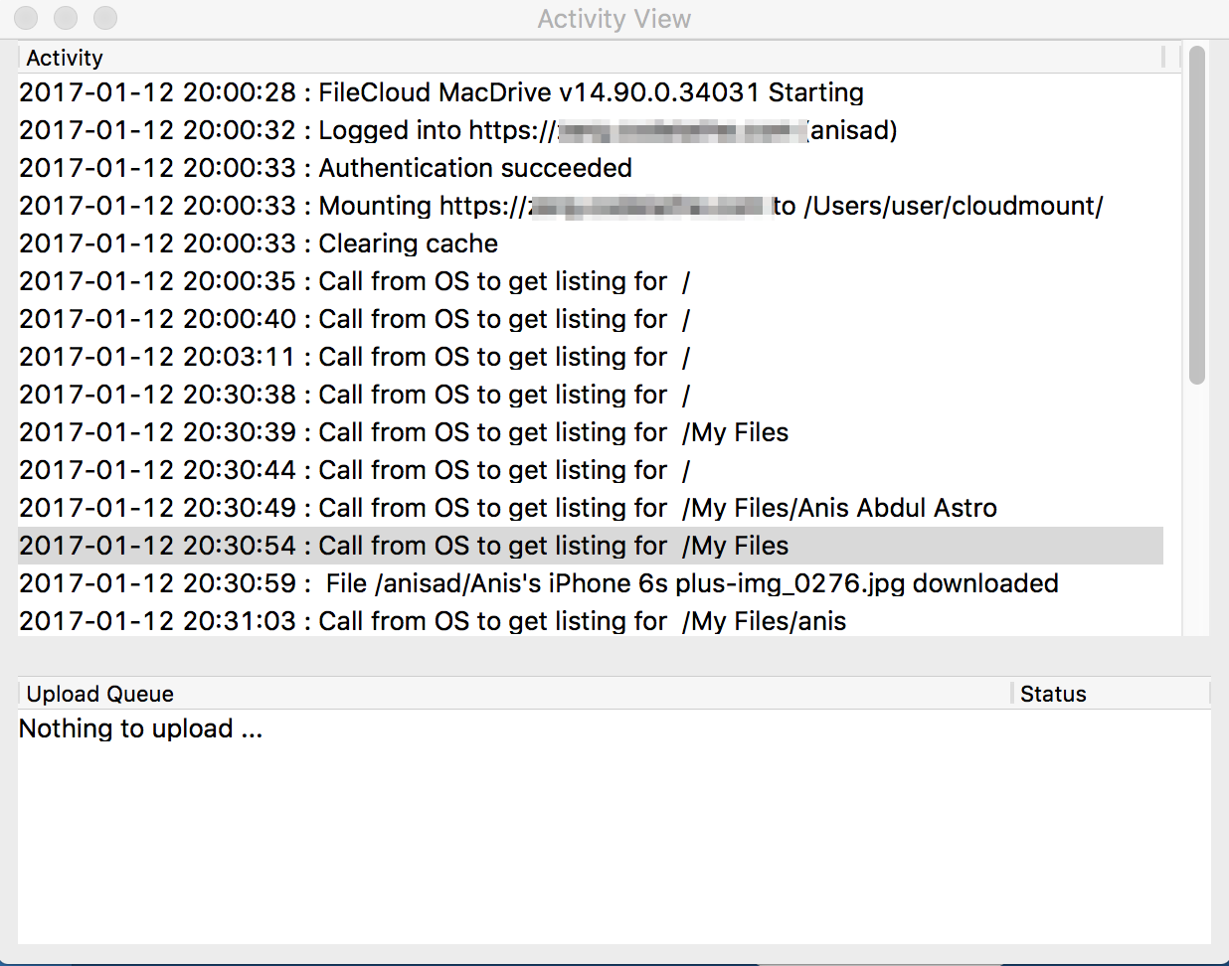Minimize the Activity View window
1229x966 pixels.
66,18
